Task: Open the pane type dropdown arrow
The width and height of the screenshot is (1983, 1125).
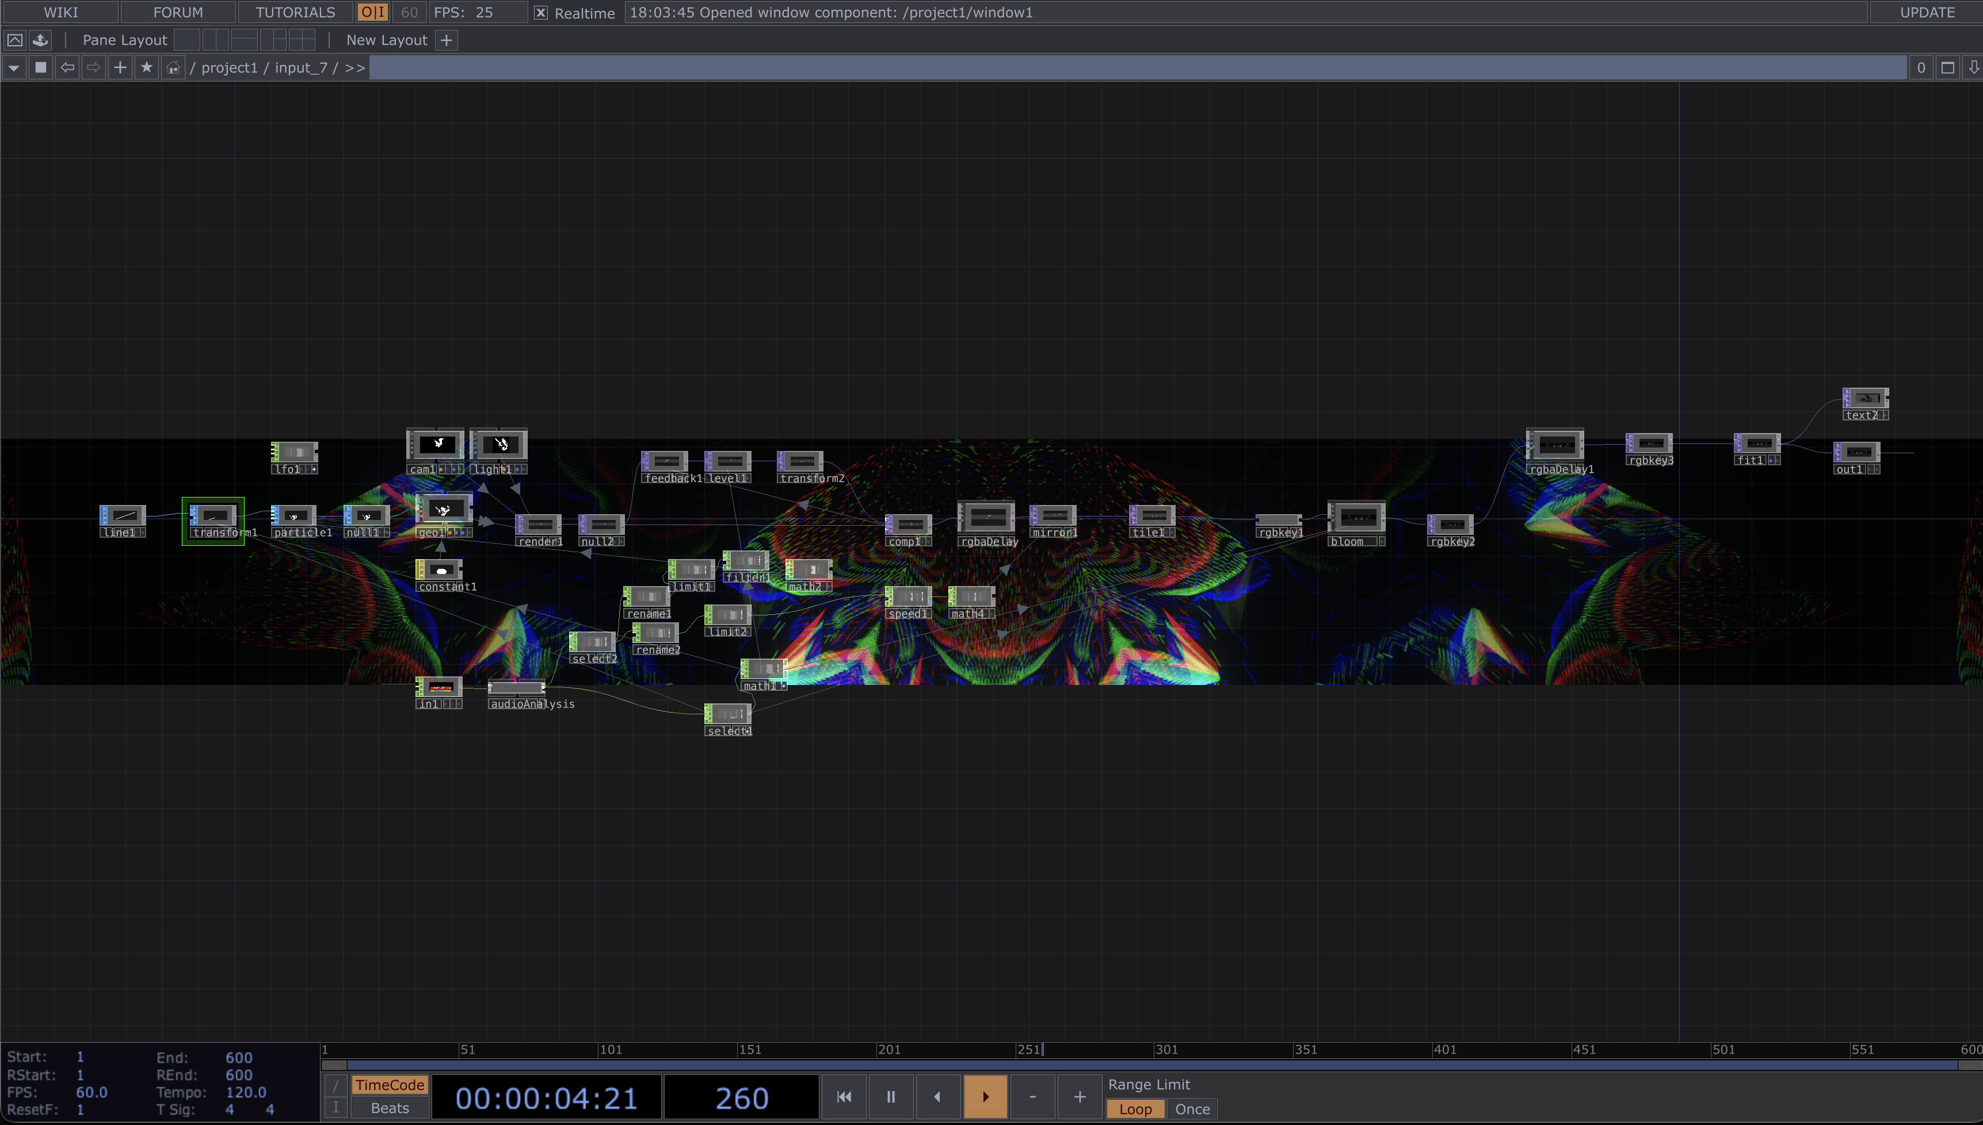Action: [x=14, y=67]
